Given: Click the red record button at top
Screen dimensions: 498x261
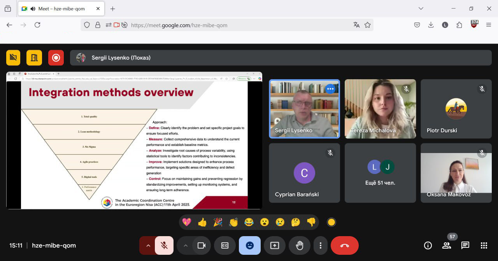Looking at the screenshot, I should 56,58.
